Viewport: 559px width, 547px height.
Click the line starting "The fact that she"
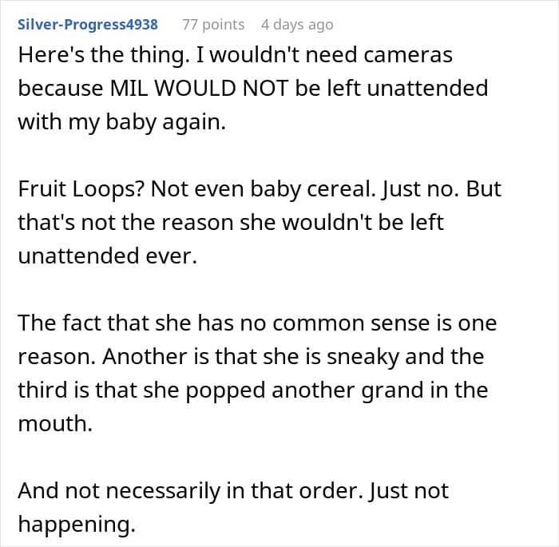tap(257, 323)
